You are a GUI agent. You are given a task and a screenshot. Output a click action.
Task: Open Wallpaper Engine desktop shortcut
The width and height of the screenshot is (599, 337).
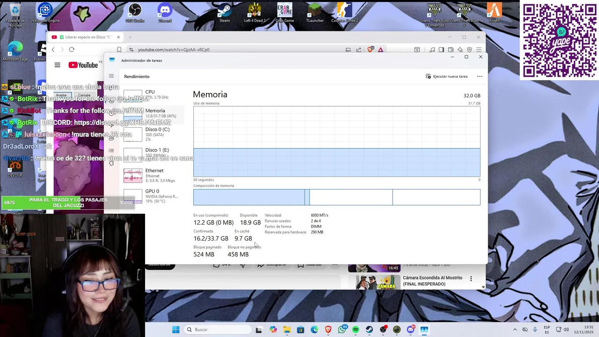pos(45,13)
